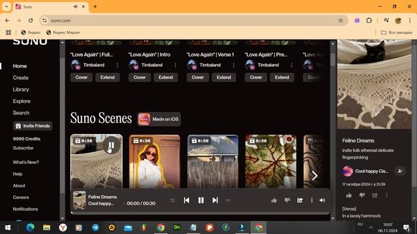417x234 pixels.
Task: Share the song from the player bar
Action: 300,200
